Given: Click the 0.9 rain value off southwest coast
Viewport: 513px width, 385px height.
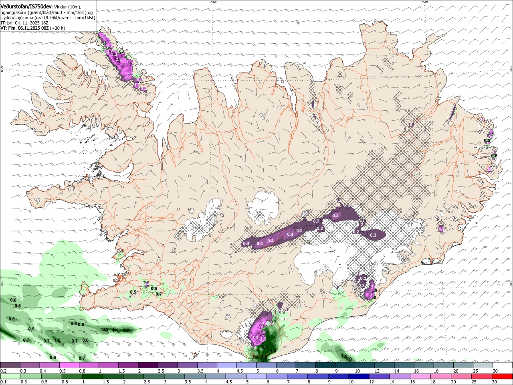Looking at the screenshot, I should click(105, 329).
